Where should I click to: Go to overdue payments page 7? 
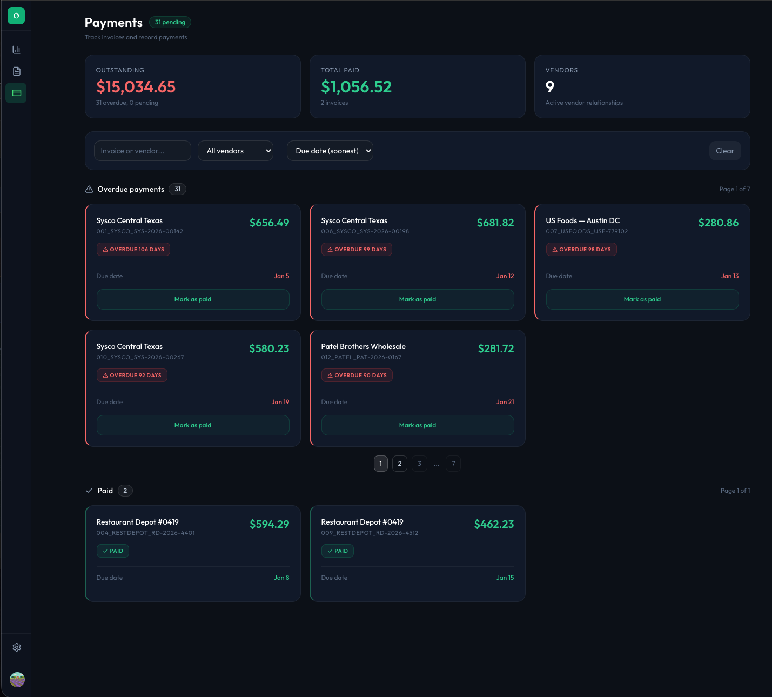point(453,464)
